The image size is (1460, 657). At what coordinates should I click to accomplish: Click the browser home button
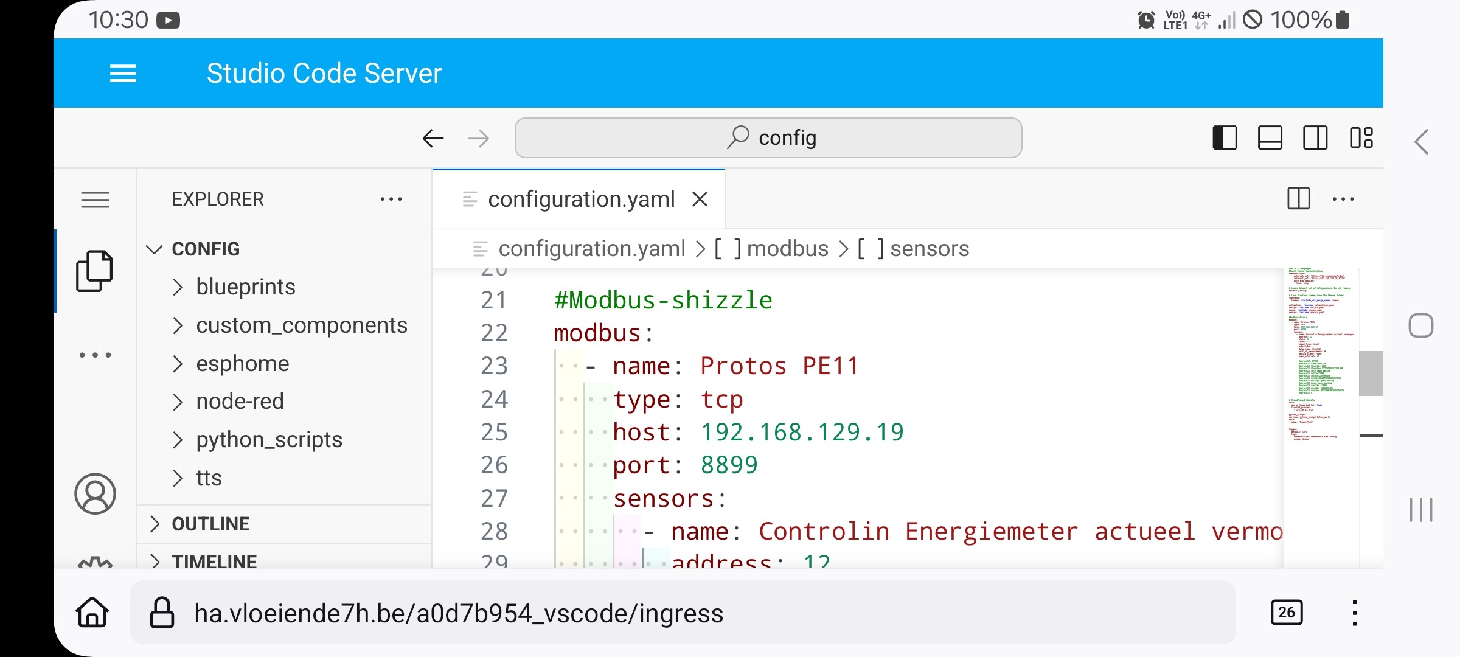click(x=92, y=612)
